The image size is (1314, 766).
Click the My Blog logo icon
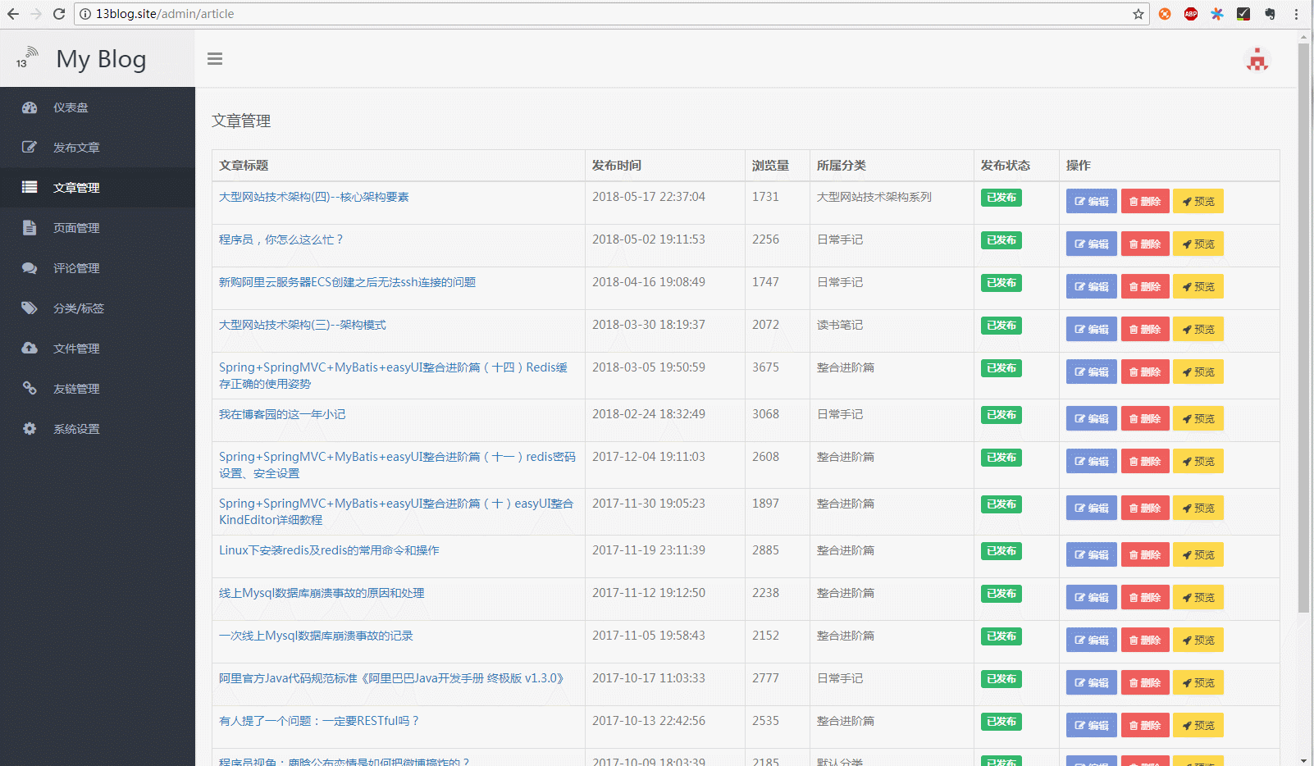tap(26, 58)
